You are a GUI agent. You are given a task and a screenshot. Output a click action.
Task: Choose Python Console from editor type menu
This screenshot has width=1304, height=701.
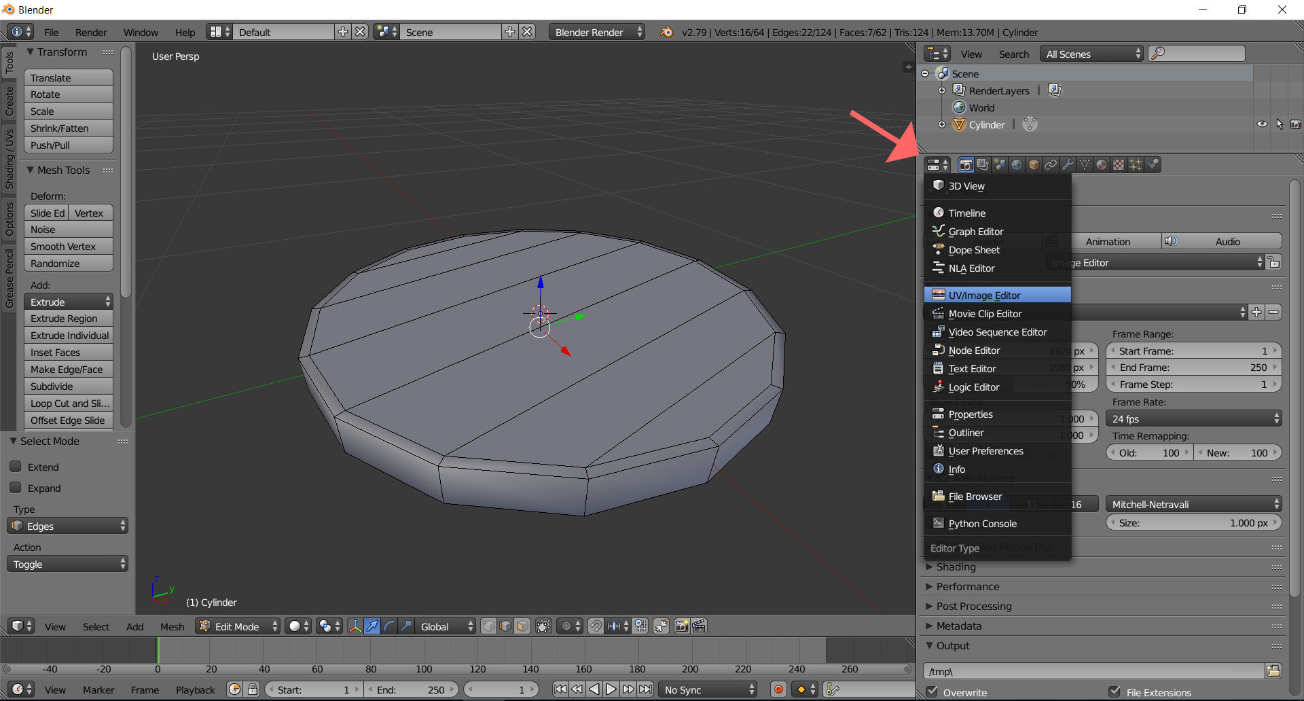[997, 523]
